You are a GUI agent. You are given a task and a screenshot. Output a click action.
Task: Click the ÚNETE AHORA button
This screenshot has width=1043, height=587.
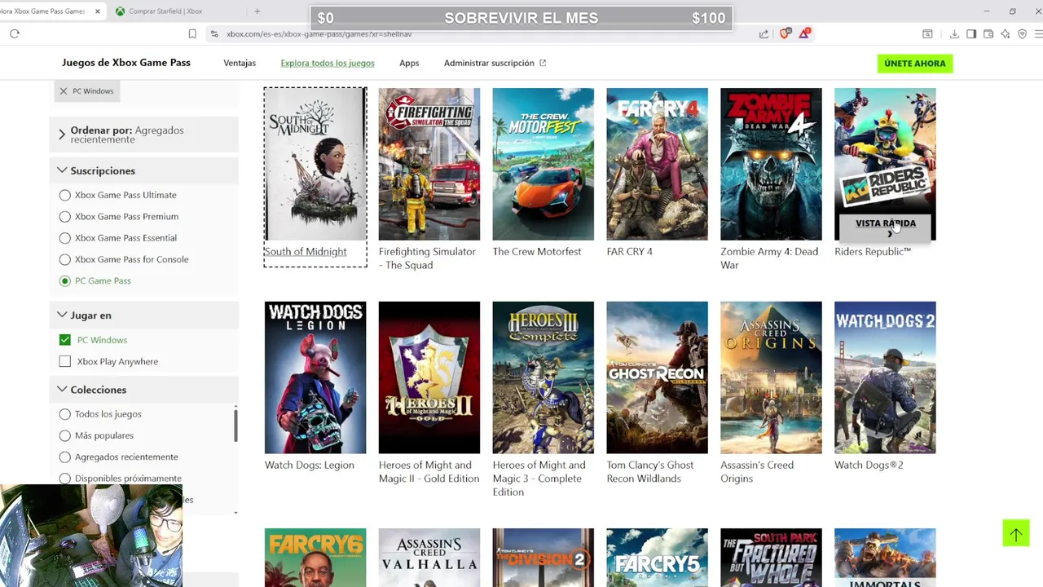(x=915, y=64)
